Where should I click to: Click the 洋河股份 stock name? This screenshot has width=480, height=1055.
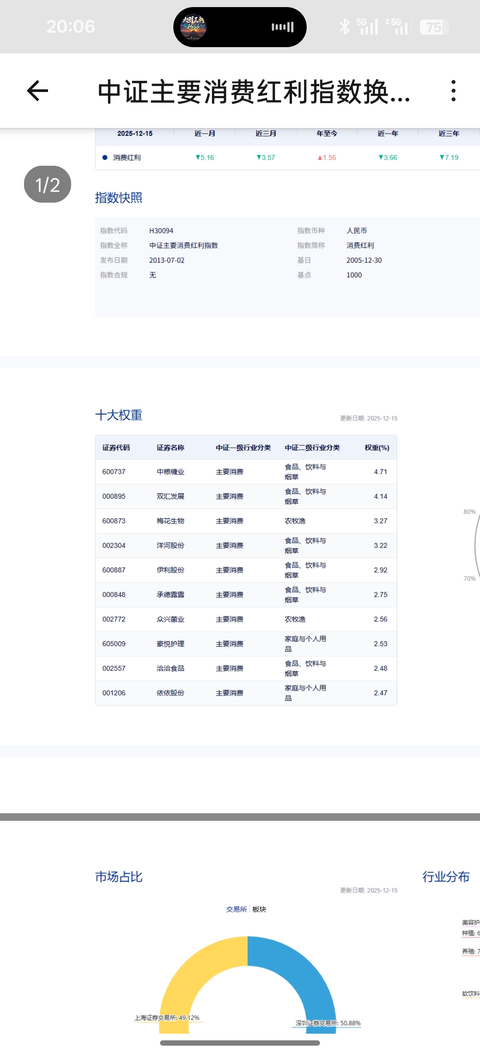coord(170,545)
